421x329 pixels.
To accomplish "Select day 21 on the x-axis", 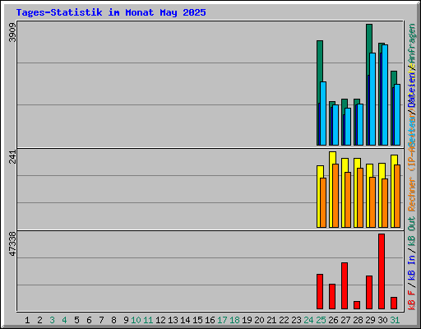I will coord(271,320).
